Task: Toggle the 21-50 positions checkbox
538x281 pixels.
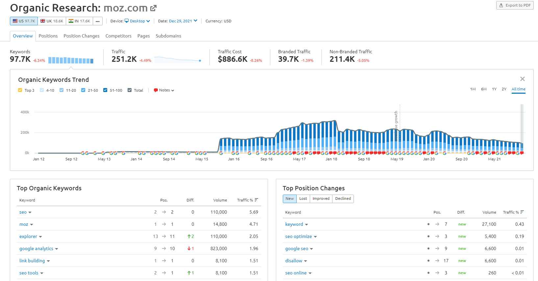Action: (83, 90)
